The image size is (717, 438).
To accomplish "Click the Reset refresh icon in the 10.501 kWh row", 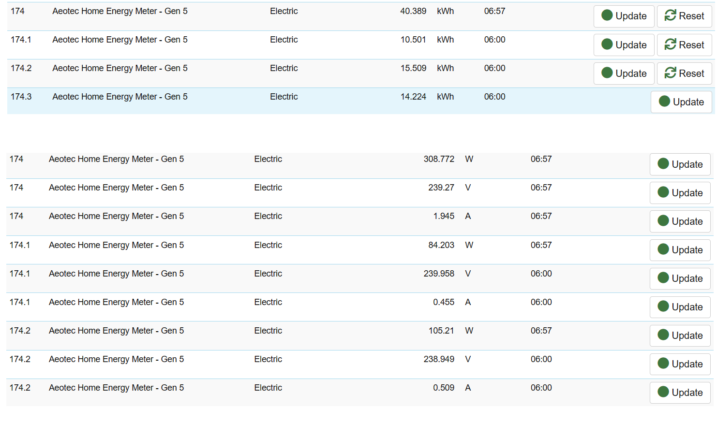I will (x=670, y=45).
